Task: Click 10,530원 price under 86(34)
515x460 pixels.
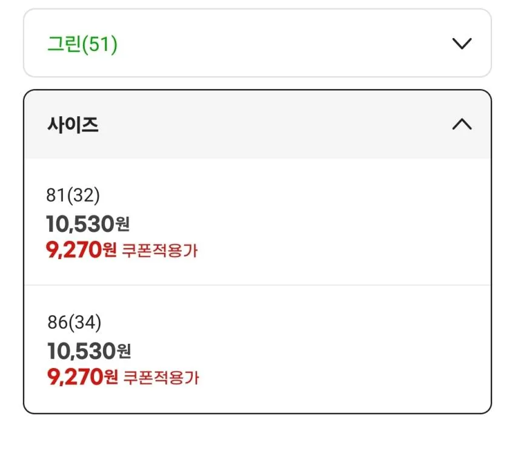Action: coord(89,350)
